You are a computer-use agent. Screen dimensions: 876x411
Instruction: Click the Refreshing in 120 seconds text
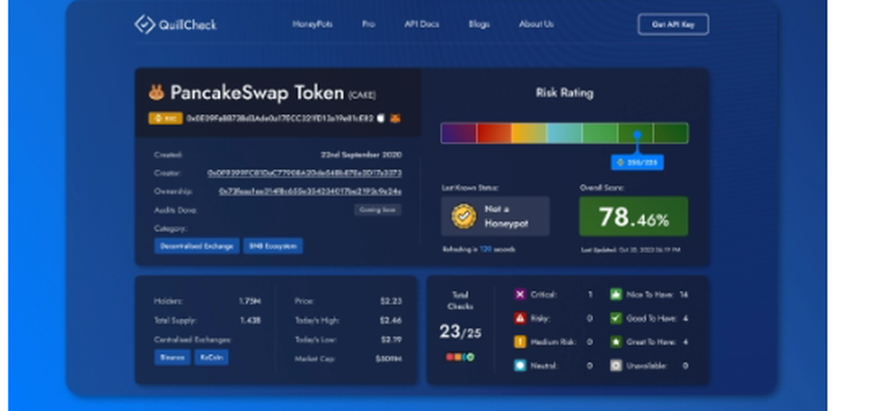(x=479, y=250)
